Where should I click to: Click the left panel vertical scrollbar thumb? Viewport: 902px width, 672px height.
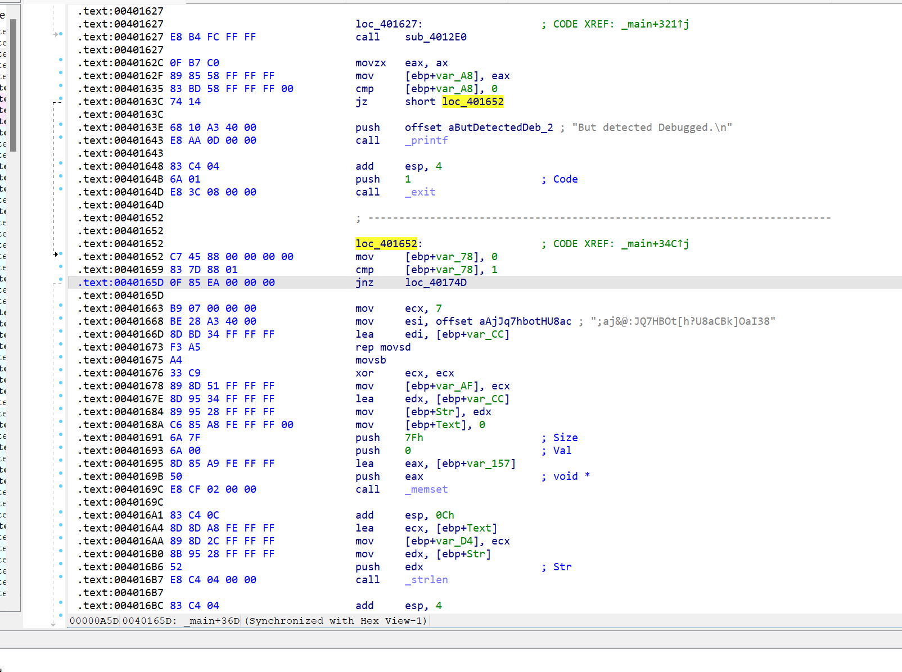pyautogui.click(x=13, y=85)
